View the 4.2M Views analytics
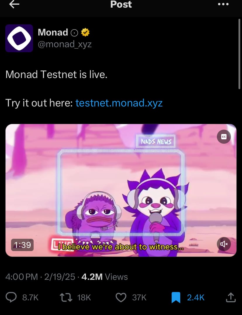 [104, 277]
